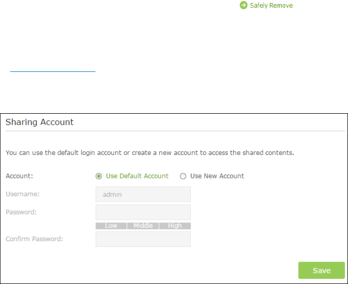
Task: Click the Use Default Account label text
Action: click(x=137, y=176)
